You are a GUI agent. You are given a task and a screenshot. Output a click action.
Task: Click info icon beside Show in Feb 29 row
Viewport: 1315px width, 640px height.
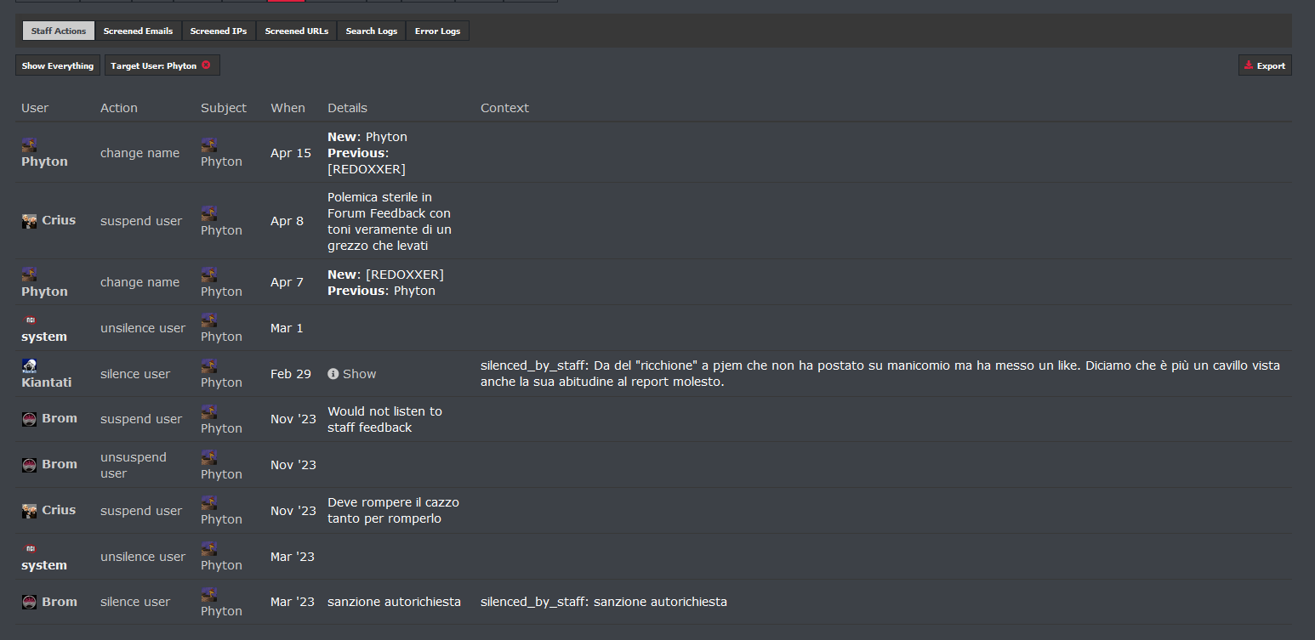pos(333,374)
